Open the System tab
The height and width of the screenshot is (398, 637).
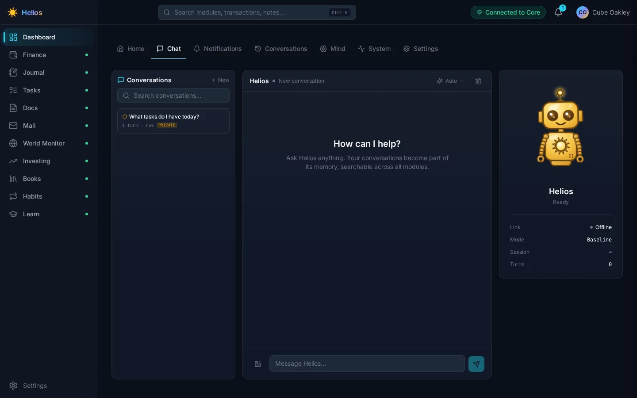[374, 49]
